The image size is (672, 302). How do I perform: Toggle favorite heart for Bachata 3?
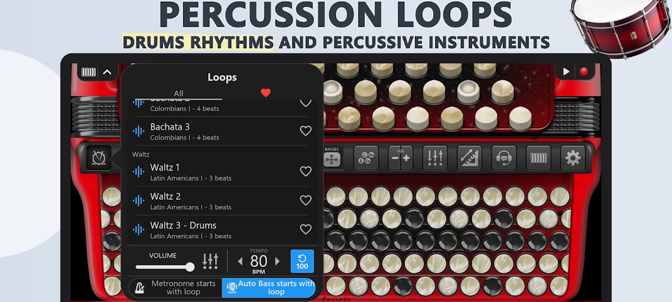point(305,131)
